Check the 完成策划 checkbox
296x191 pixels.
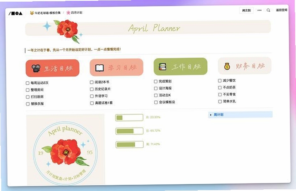pos(155,81)
